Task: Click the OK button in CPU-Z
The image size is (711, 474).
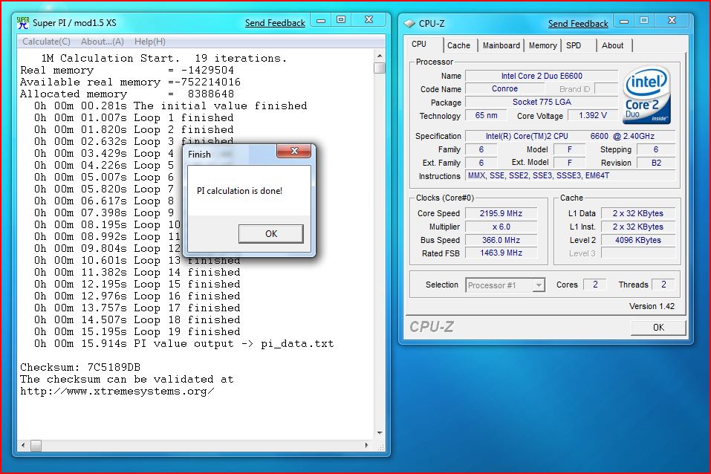Action: point(658,328)
